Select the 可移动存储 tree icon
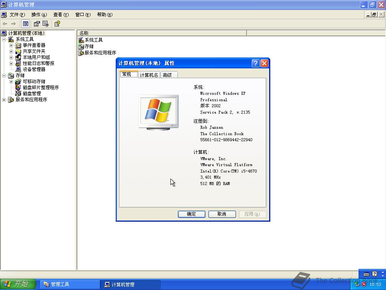386x290 pixels. 18,82
